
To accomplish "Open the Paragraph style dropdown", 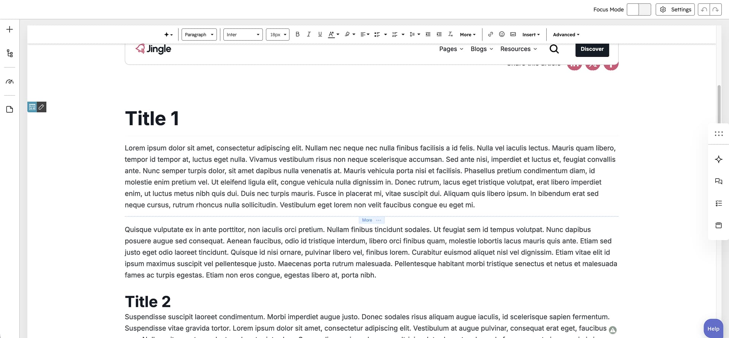I will point(199,35).
